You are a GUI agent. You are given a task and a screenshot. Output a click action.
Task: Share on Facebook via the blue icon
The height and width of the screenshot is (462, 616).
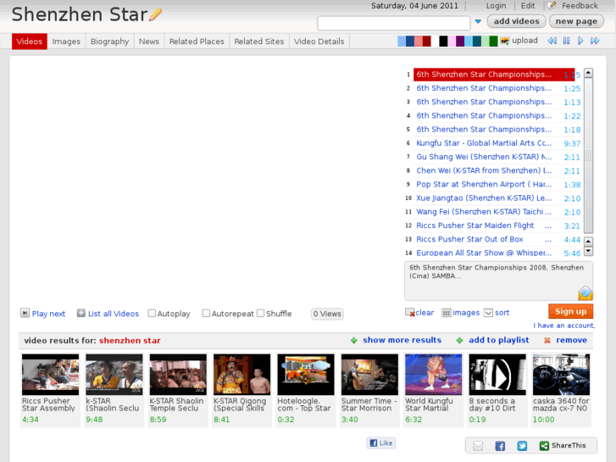click(x=500, y=446)
